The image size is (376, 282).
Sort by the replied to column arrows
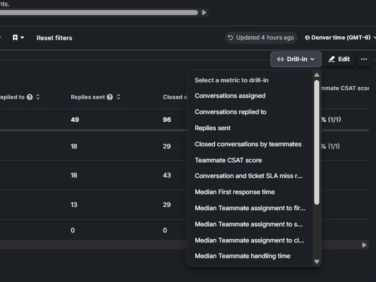pyautogui.click(x=38, y=97)
